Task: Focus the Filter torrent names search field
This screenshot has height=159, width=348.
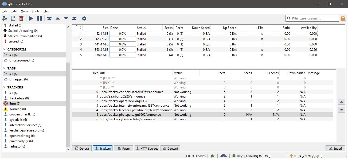Action: coord(312,18)
